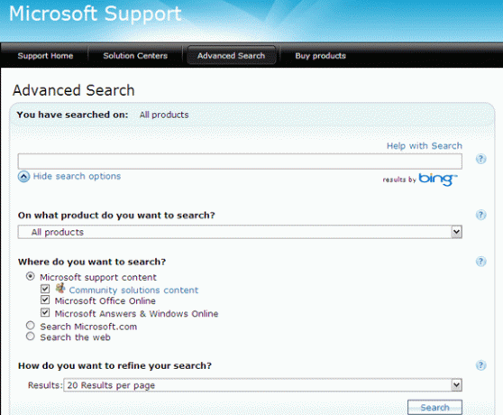
Task: Select Search the web radio button
Action: (x=31, y=337)
